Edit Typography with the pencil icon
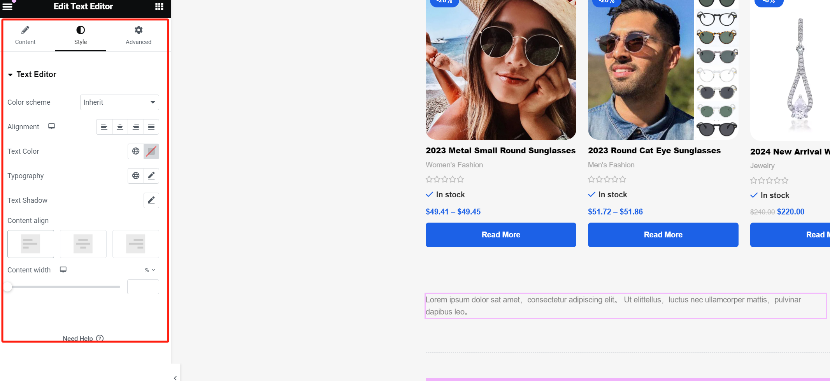The width and height of the screenshot is (830, 381). [x=151, y=176]
